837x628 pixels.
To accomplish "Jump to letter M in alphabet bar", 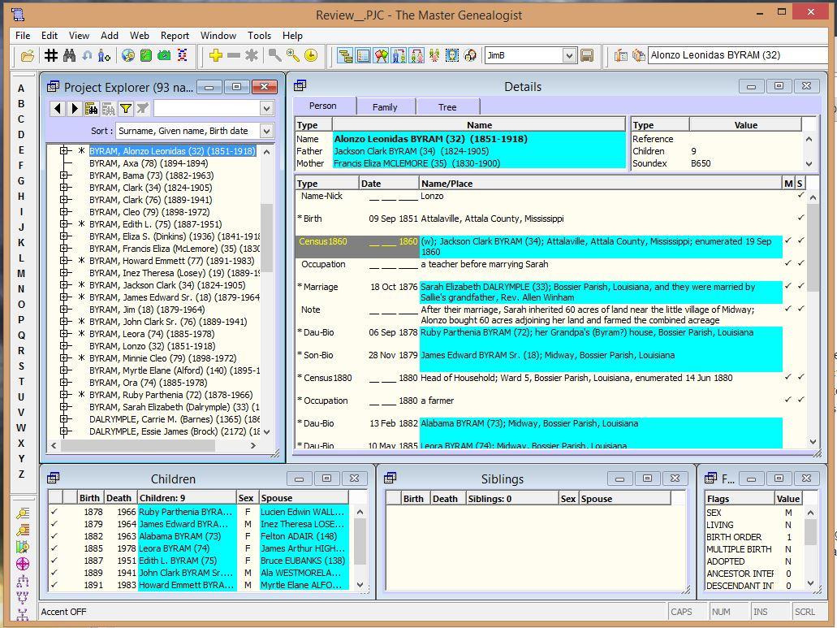I will click(21, 274).
